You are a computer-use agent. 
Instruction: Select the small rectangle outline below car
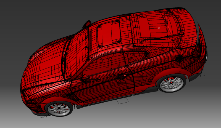click(x=123, y=101)
